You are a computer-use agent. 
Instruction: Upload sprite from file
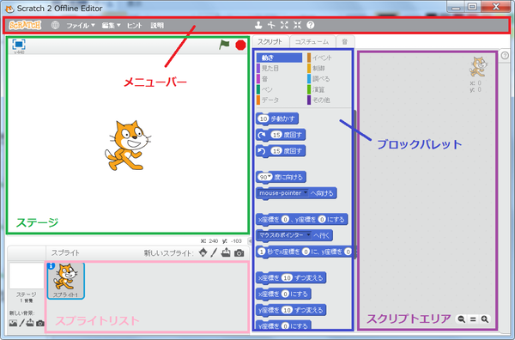pos(226,252)
